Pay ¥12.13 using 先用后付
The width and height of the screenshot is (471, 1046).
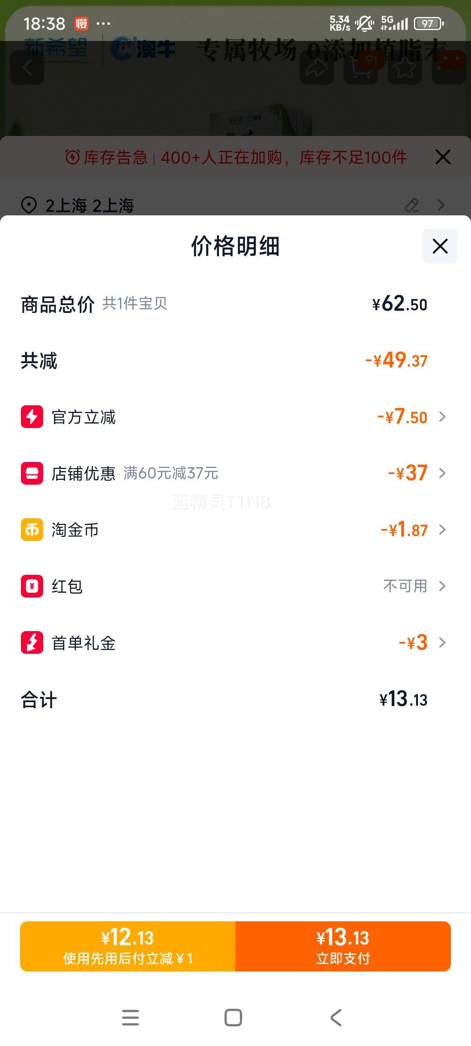pos(128,947)
